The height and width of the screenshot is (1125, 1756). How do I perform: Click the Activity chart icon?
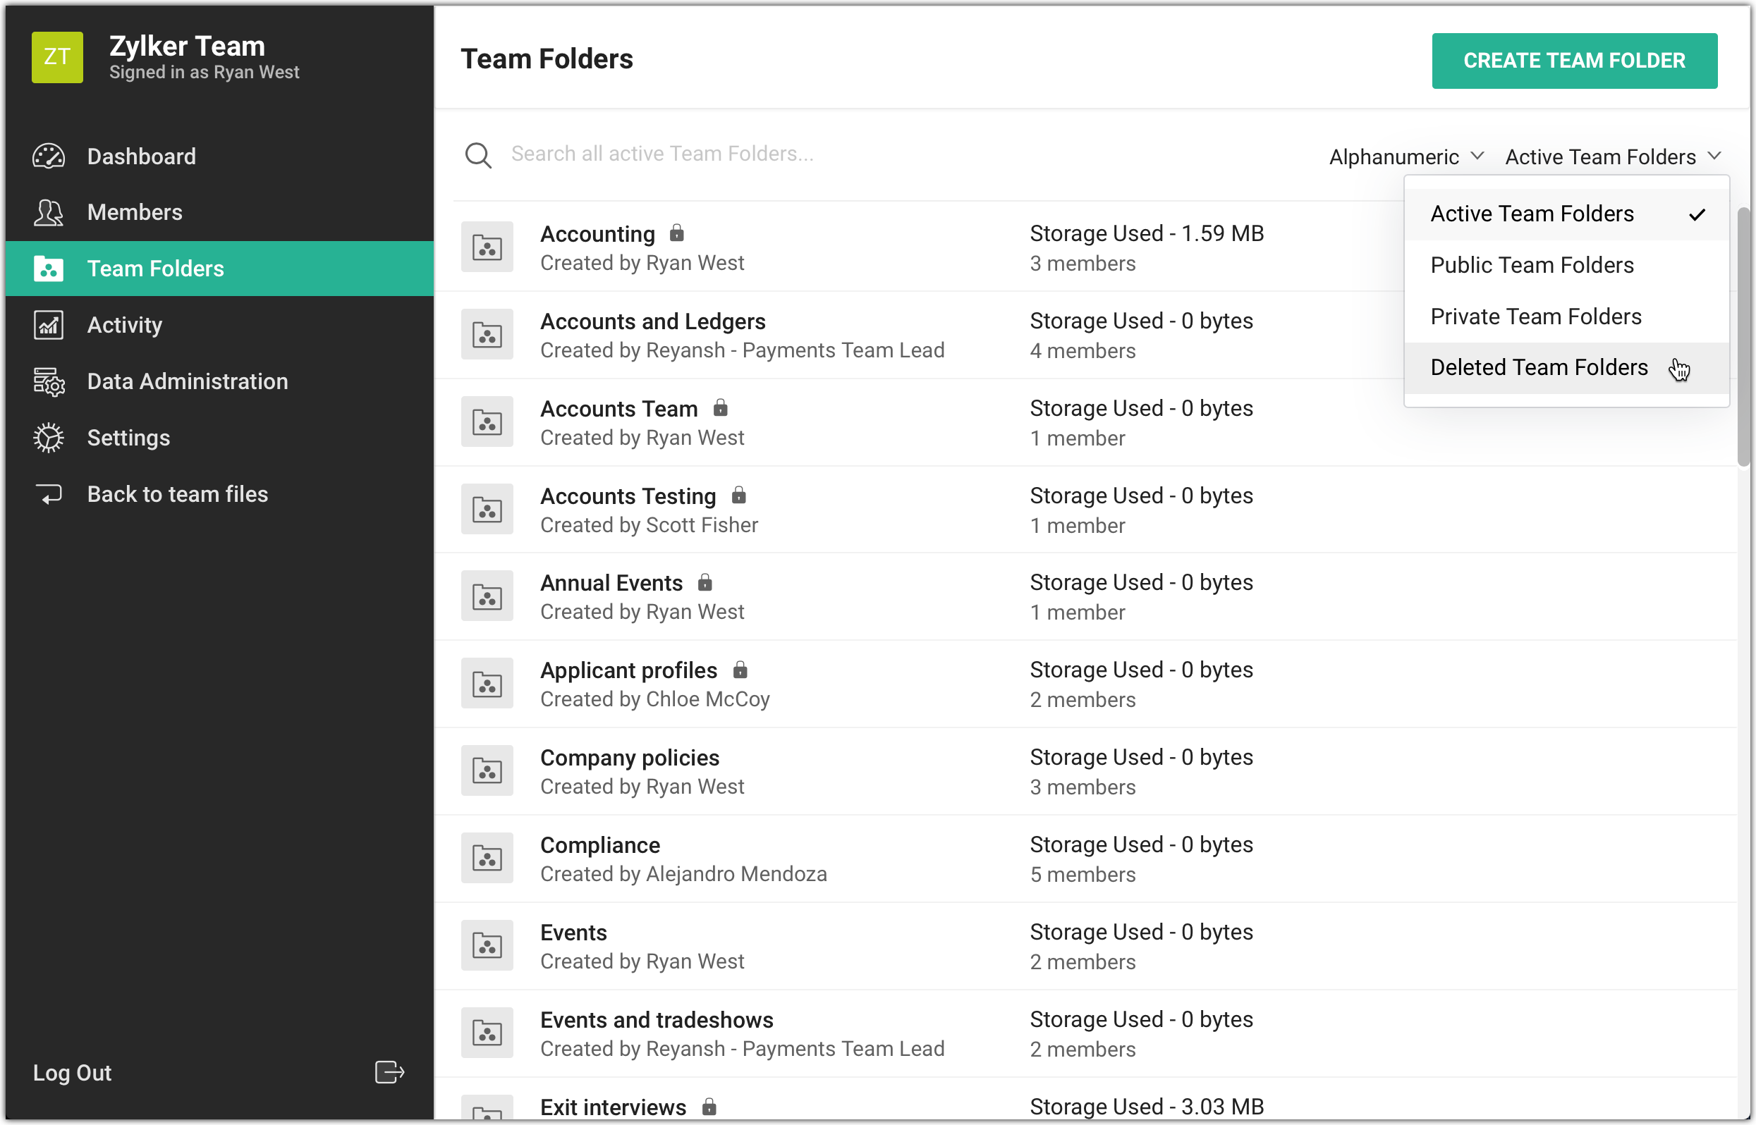48,325
